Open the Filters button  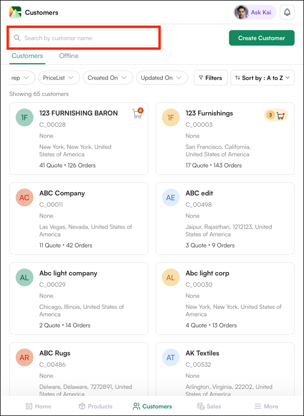tap(211, 78)
